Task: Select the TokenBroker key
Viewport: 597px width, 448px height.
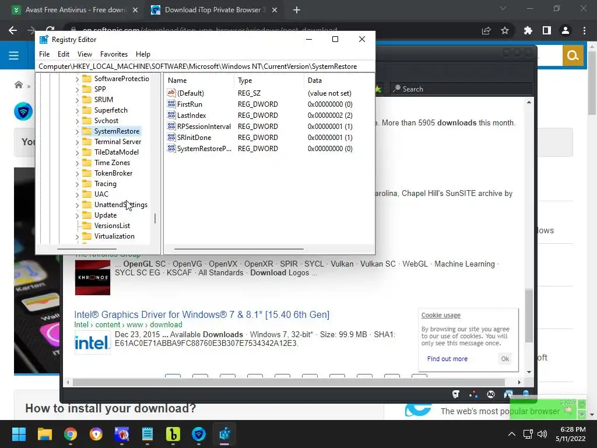Action: 113,173
